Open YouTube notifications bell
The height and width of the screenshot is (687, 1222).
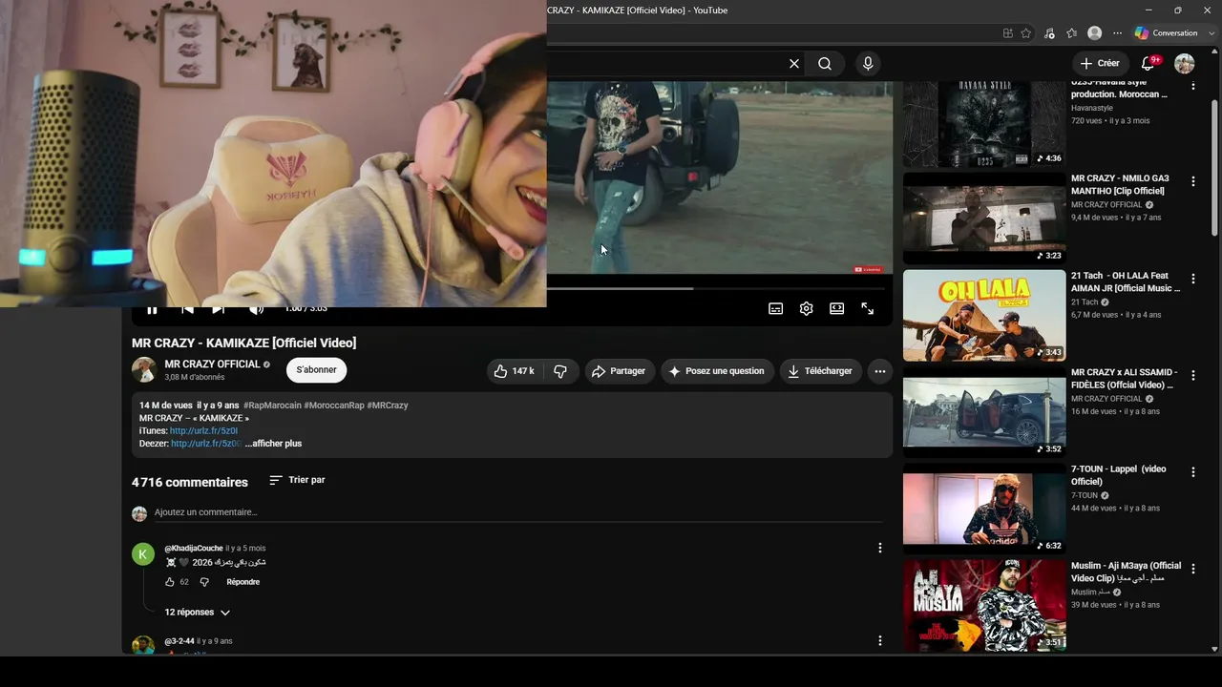coord(1148,64)
